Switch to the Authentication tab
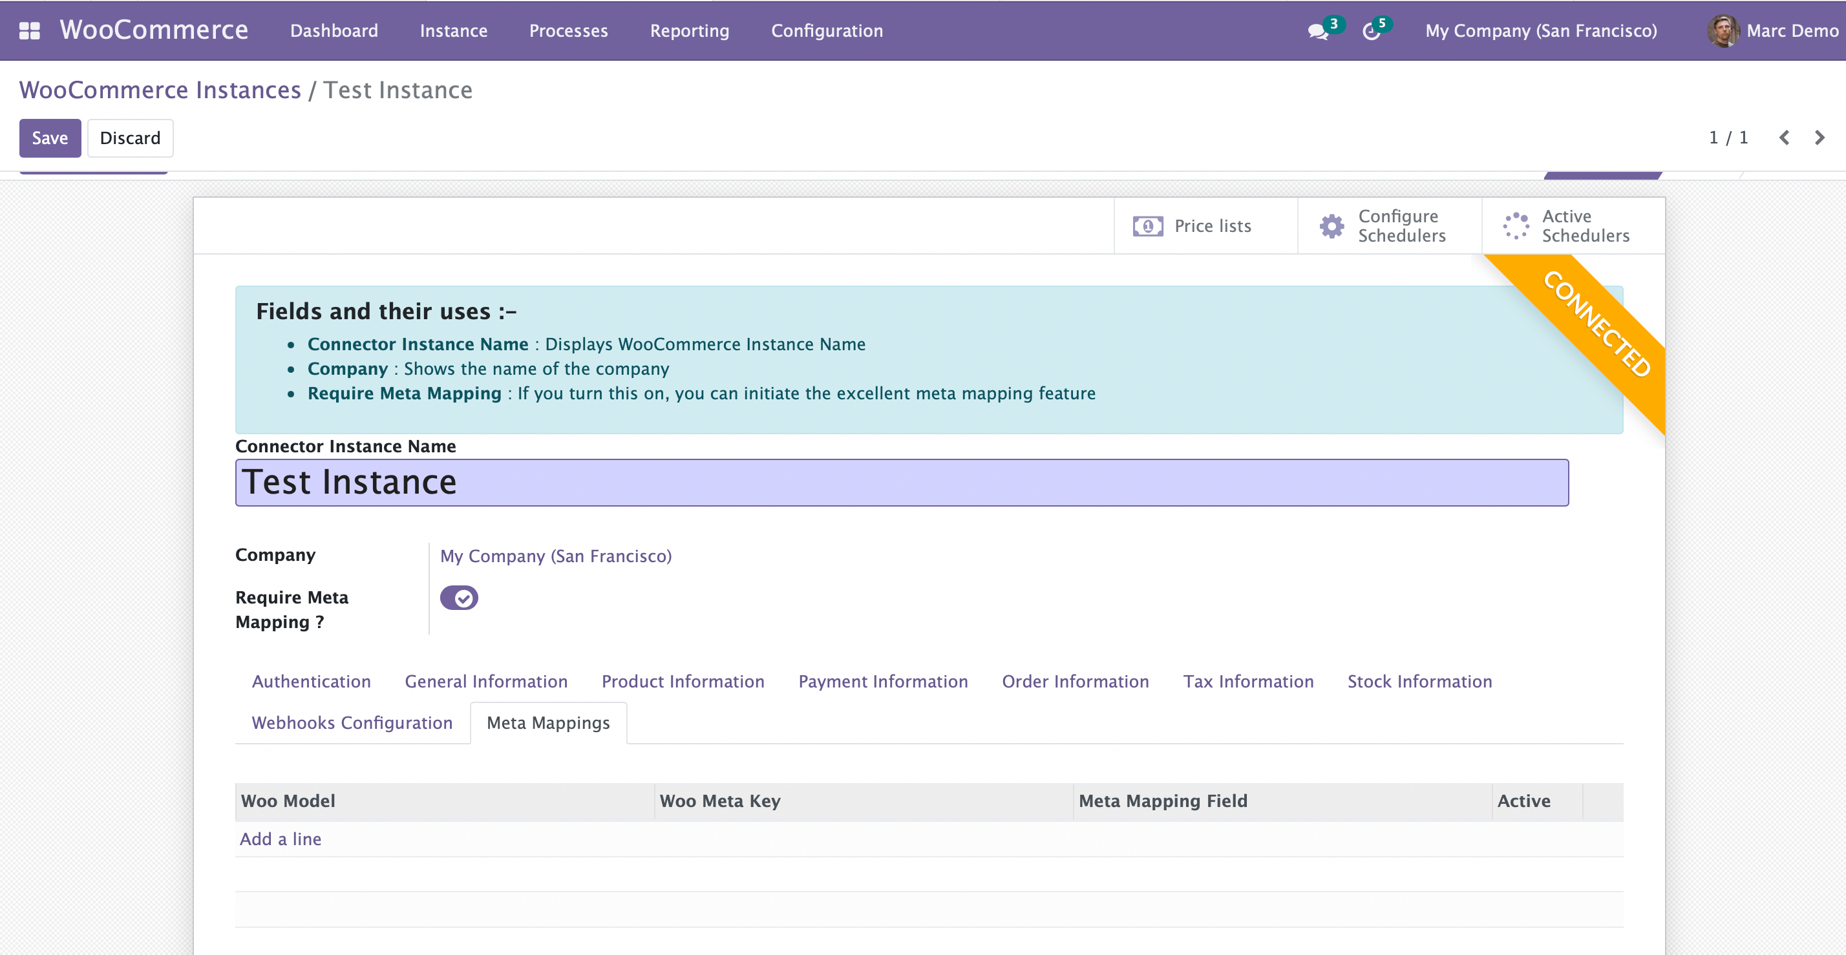 [311, 681]
